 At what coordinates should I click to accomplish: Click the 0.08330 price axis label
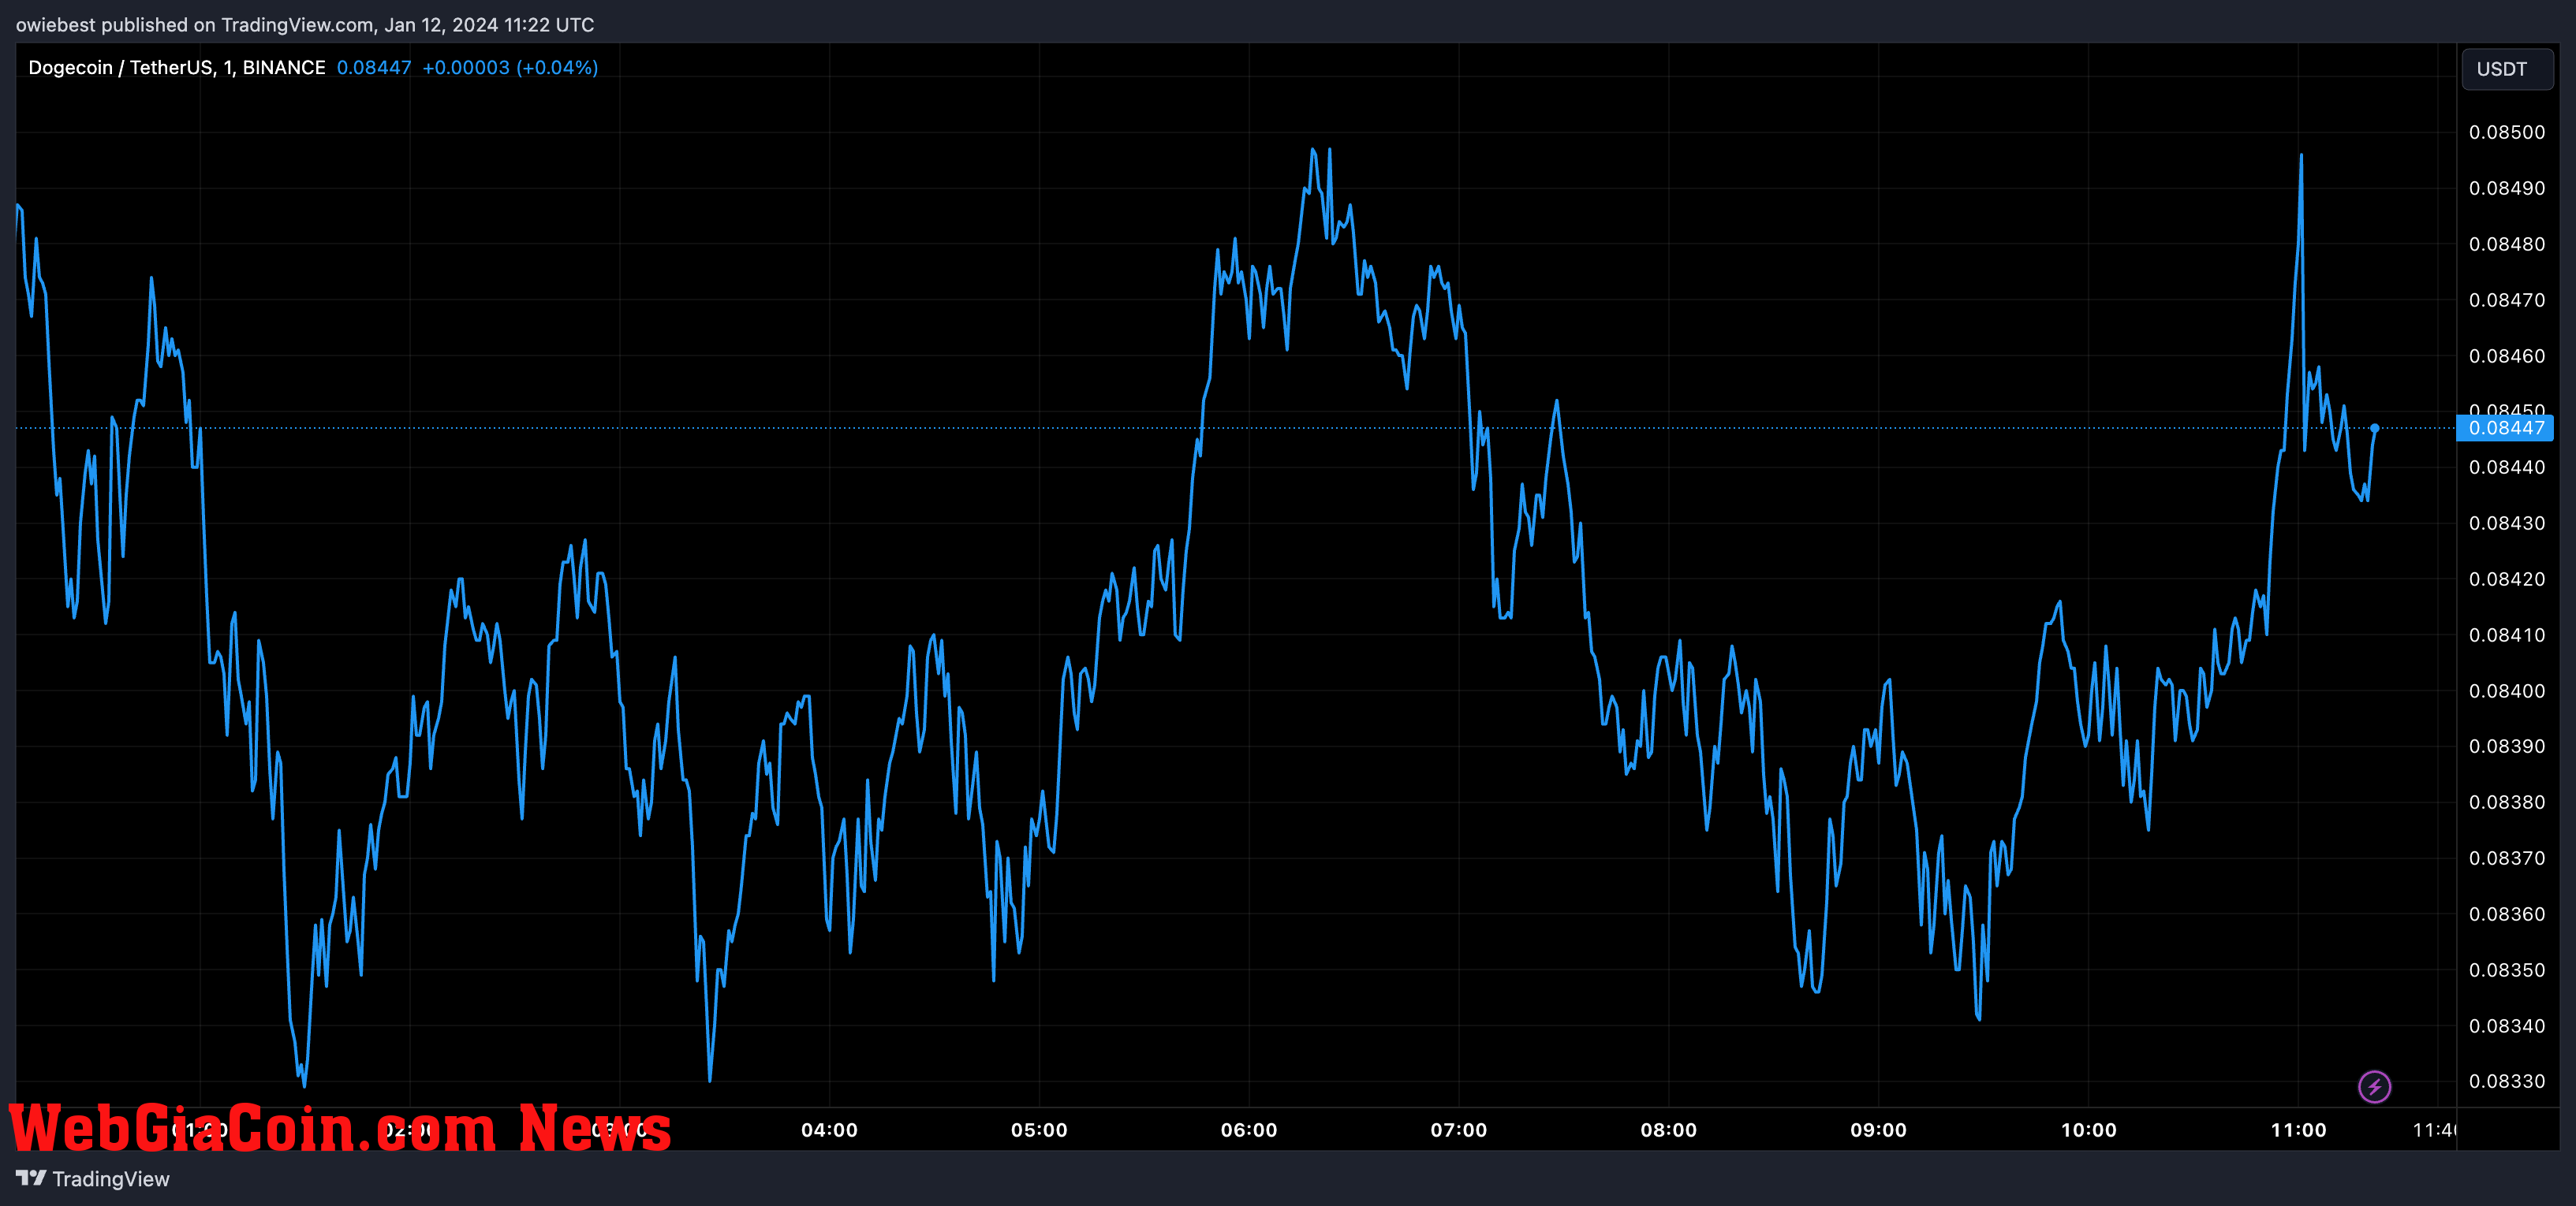(x=2506, y=1082)
